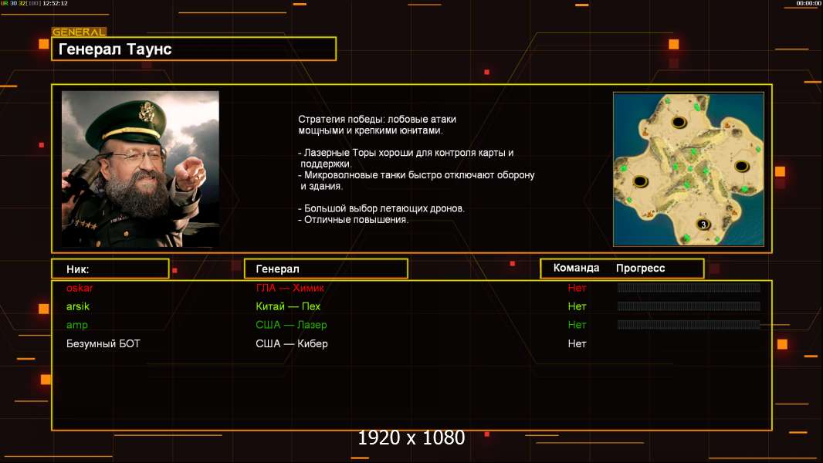Select player 'Безумный БОТ'

[103, 343]
